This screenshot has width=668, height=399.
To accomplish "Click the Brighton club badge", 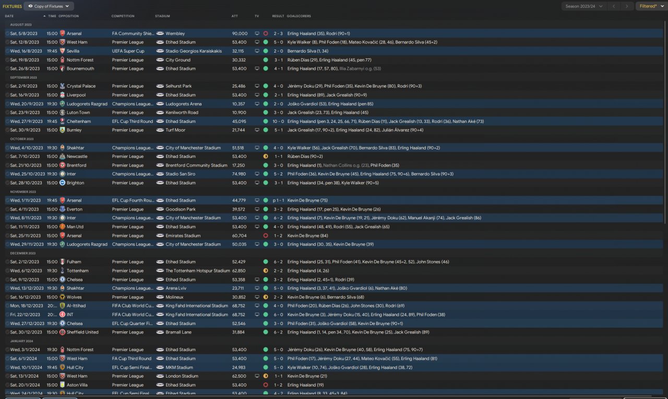I will [x=62, y=183].
